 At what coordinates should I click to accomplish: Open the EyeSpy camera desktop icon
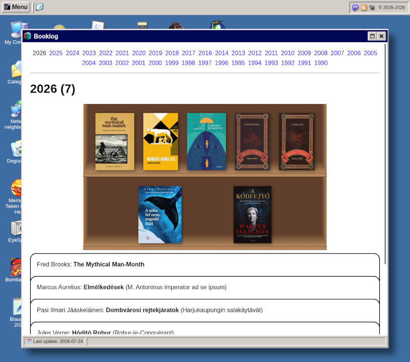point(16,231)
